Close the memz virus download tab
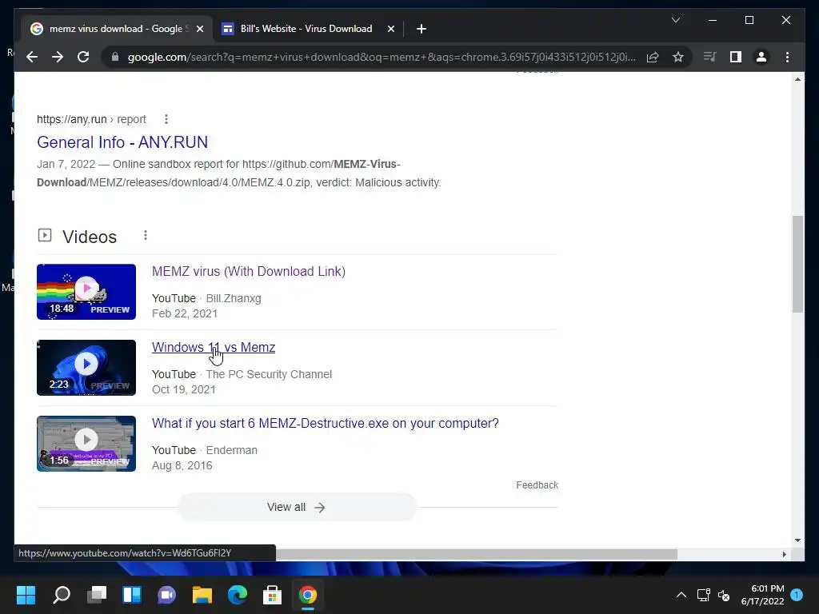Viewport: 819px width, 614px height. (x=199, y=29)
